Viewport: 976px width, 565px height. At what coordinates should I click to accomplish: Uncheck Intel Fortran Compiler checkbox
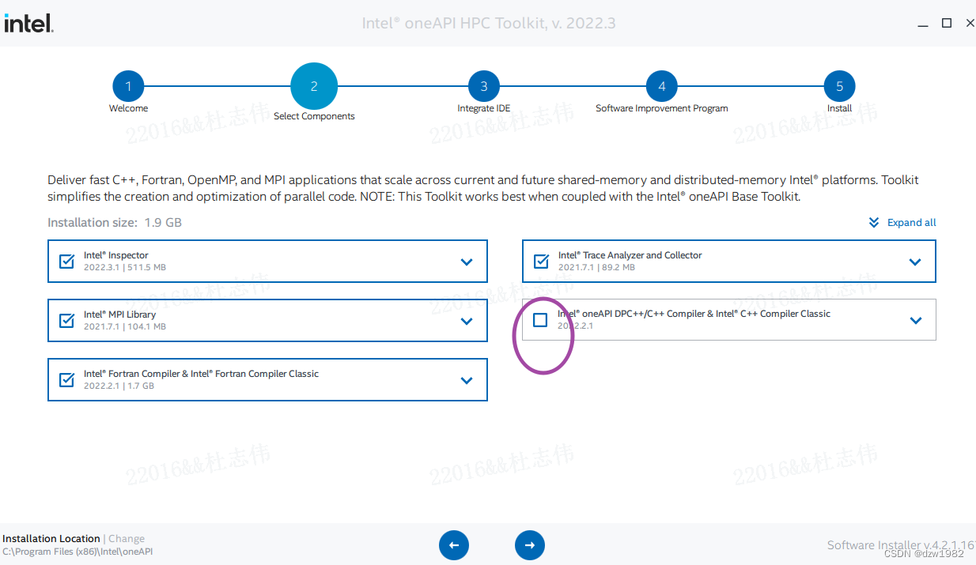coord(67,380)
